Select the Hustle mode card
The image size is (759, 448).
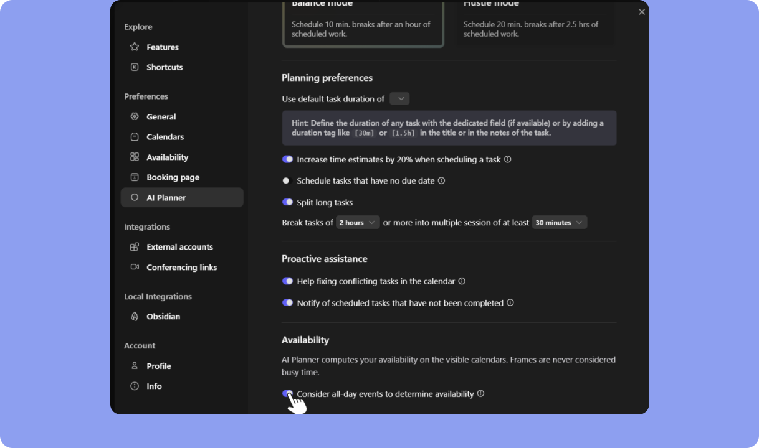click(535, 24)
